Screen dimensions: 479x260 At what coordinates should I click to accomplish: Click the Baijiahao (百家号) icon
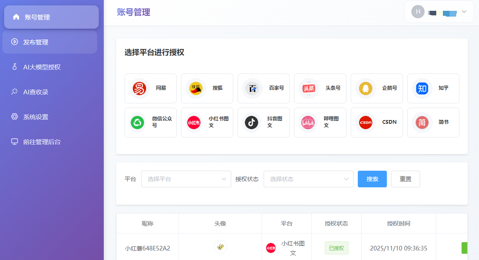pyautogui.click(x=252, y=88)
